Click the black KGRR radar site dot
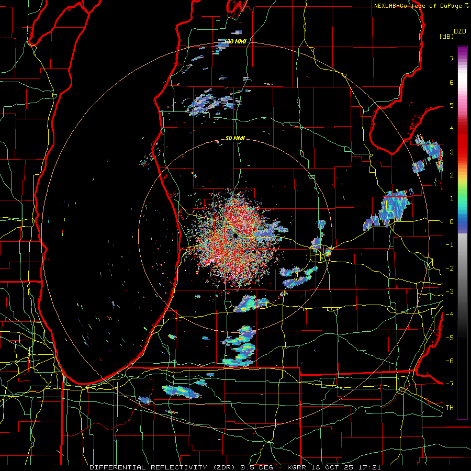471x471 pixels. pyautogui.click(x=235, y=235)
